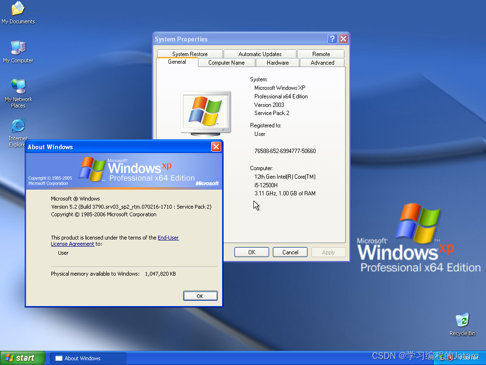Switch to the Automatic Updates tab

pos(260,54)
